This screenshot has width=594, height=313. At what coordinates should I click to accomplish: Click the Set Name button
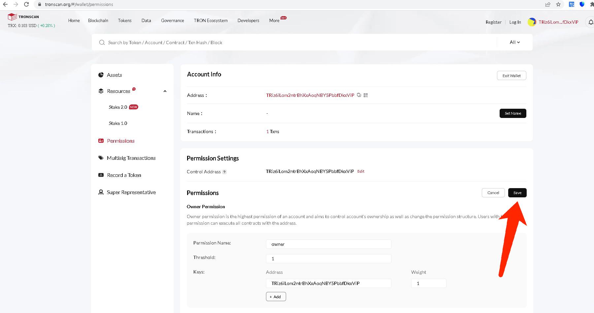point(513,113)
